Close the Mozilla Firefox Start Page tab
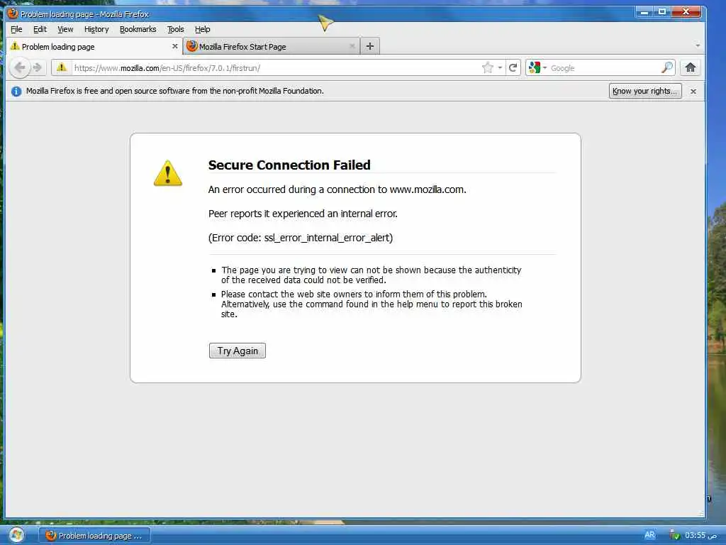Viewport: 726px width, 545px height. 352,46
